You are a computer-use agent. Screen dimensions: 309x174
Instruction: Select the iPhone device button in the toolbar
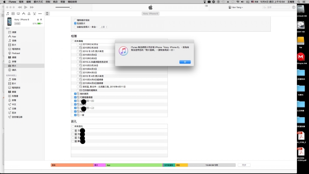pyautogui.click(x=47, y=14)
